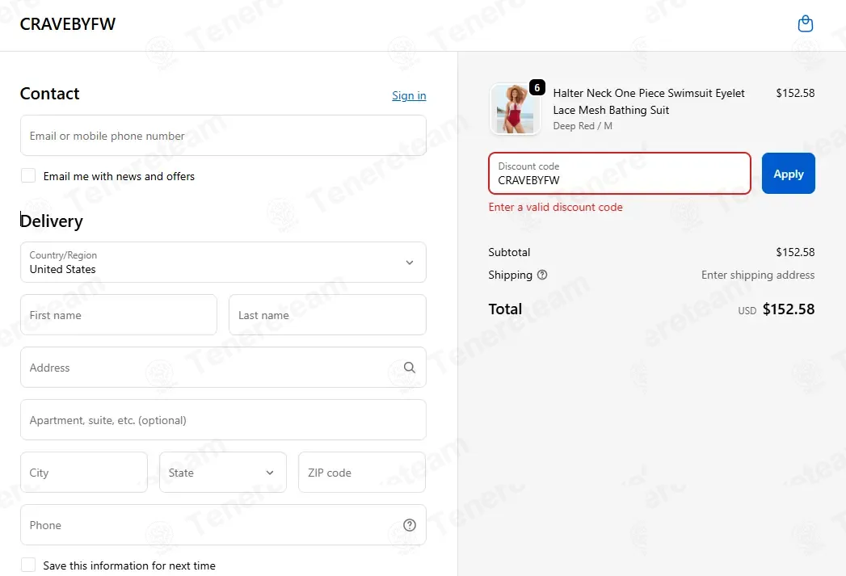This screenshot has height=576, width=846.
Task: Click the CRAVEBYFW store logo
Action: point(68,23)
